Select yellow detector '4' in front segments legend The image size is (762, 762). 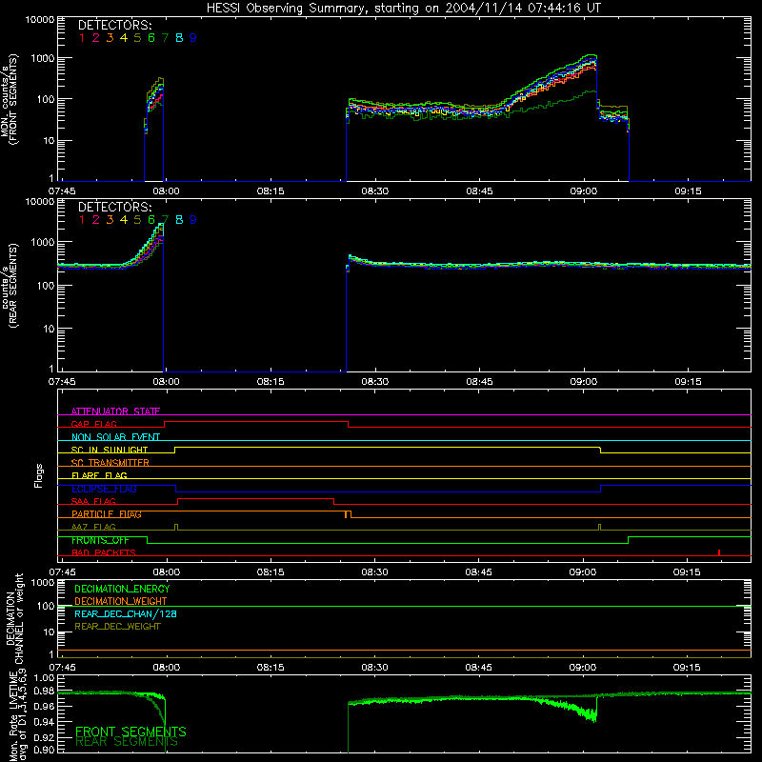coord(124,38)
